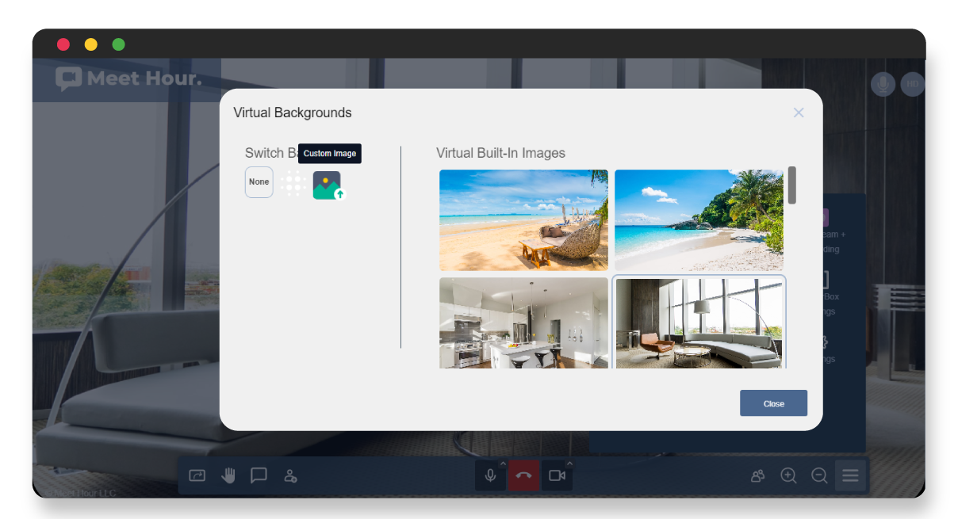Screen dimensions: 958x519
Task: Choose None for virtual background
Action: (x=259, y=182)
